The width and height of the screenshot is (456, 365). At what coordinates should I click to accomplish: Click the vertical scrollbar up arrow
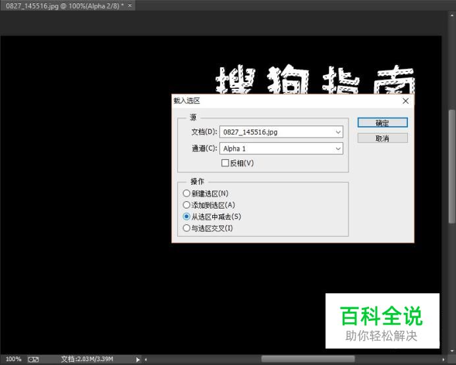[452, 14]
